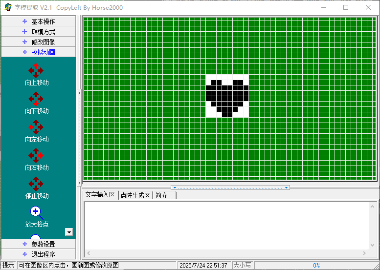Click the partially visible icon below 放大格点
This screenshot has height=270, width=380.
click(x=36, y=236)
